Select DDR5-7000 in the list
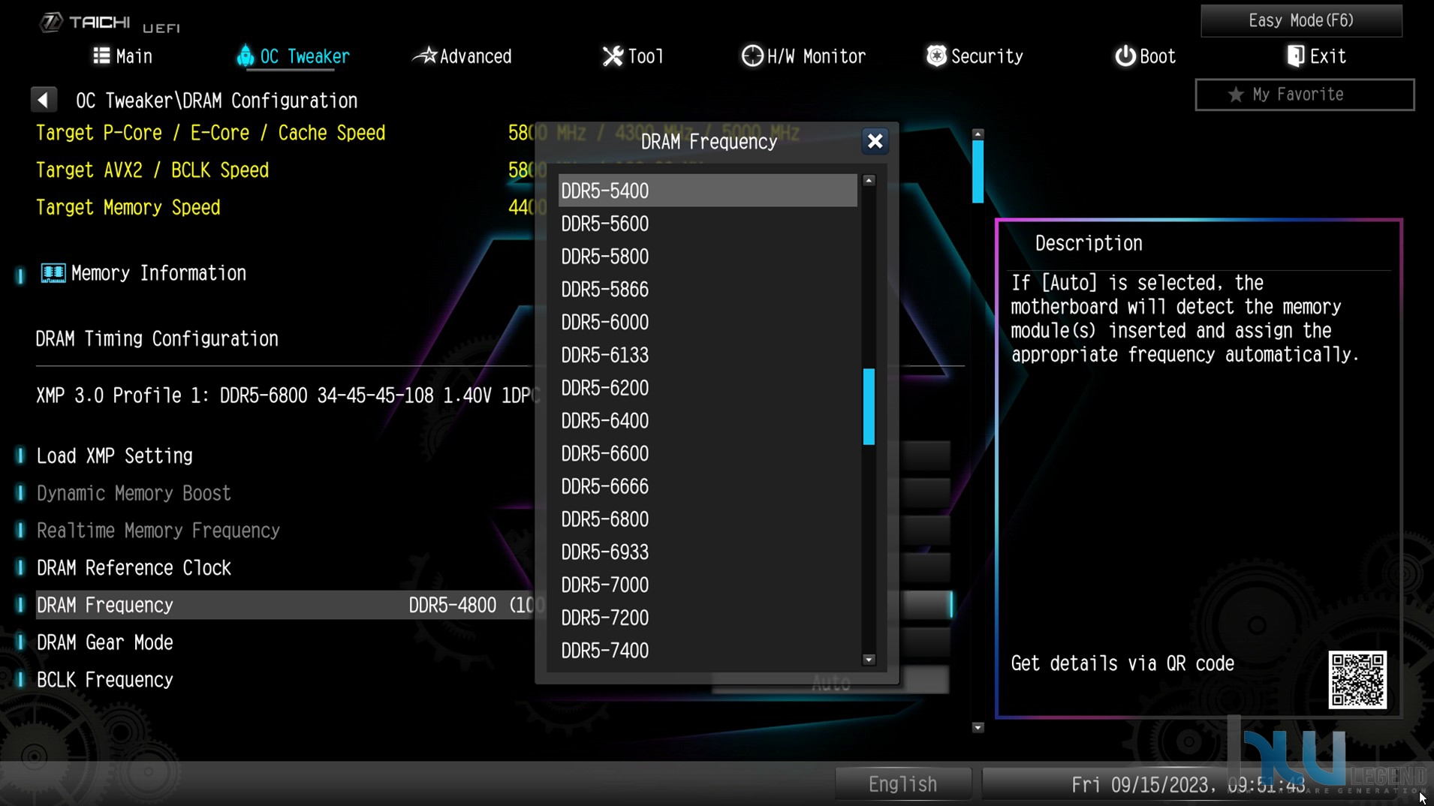Viewport: 1434px width, 806px height. [x=707, y=585]
